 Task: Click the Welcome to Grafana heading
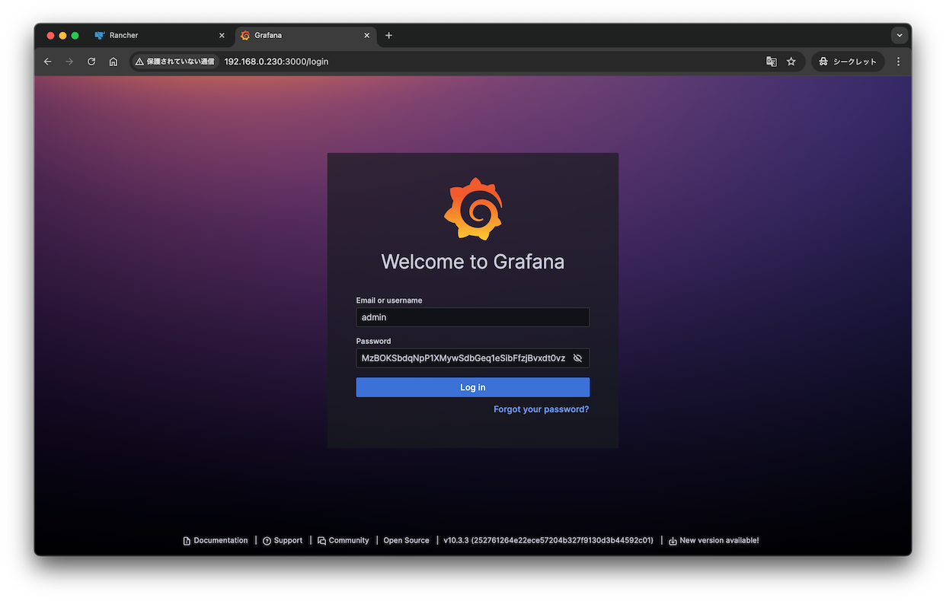coord(473,262)
